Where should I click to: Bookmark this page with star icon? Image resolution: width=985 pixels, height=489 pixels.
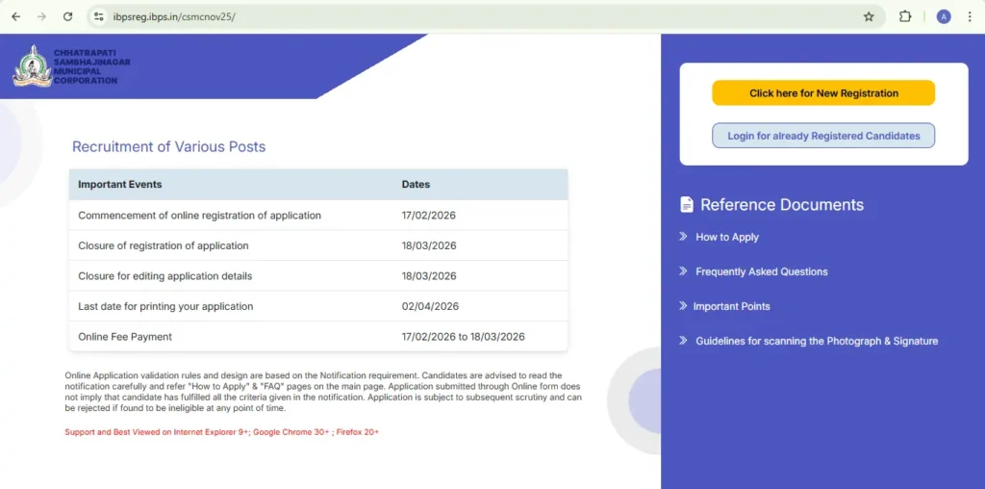(869, 16)
